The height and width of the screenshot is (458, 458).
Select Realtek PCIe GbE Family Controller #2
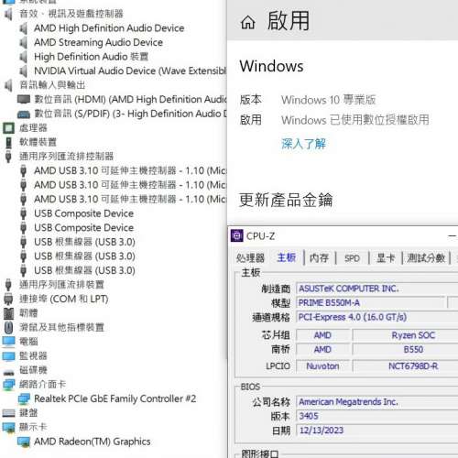tap(115, 398)
